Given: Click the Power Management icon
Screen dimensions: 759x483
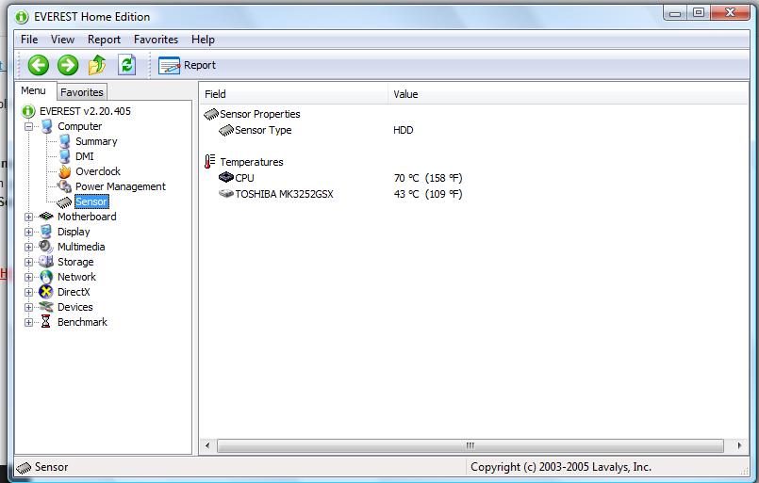Looking at the screenshot, I should click(64, 186).
